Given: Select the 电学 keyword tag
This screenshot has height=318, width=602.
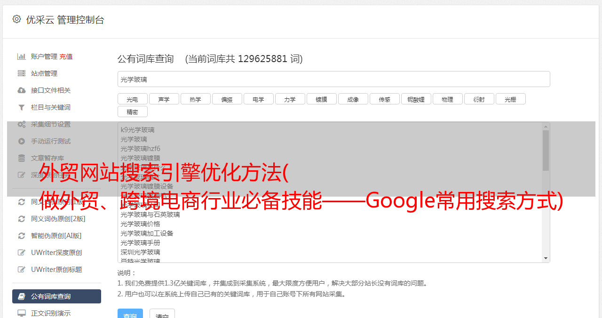Looking at the screenshot, I should pos(258,99).
